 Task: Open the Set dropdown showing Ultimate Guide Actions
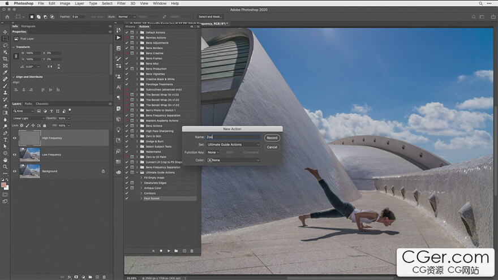click(233, 145)
